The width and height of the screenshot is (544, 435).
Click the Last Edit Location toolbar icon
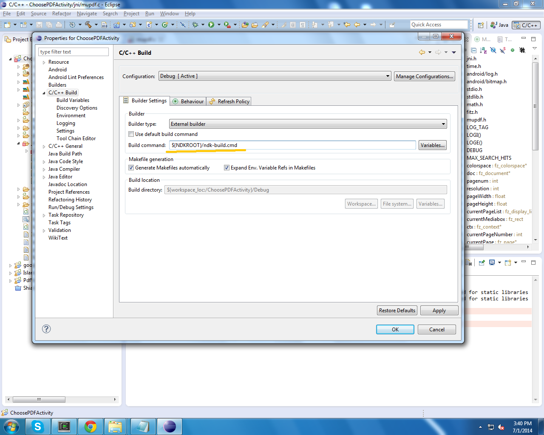coord(347,25)
